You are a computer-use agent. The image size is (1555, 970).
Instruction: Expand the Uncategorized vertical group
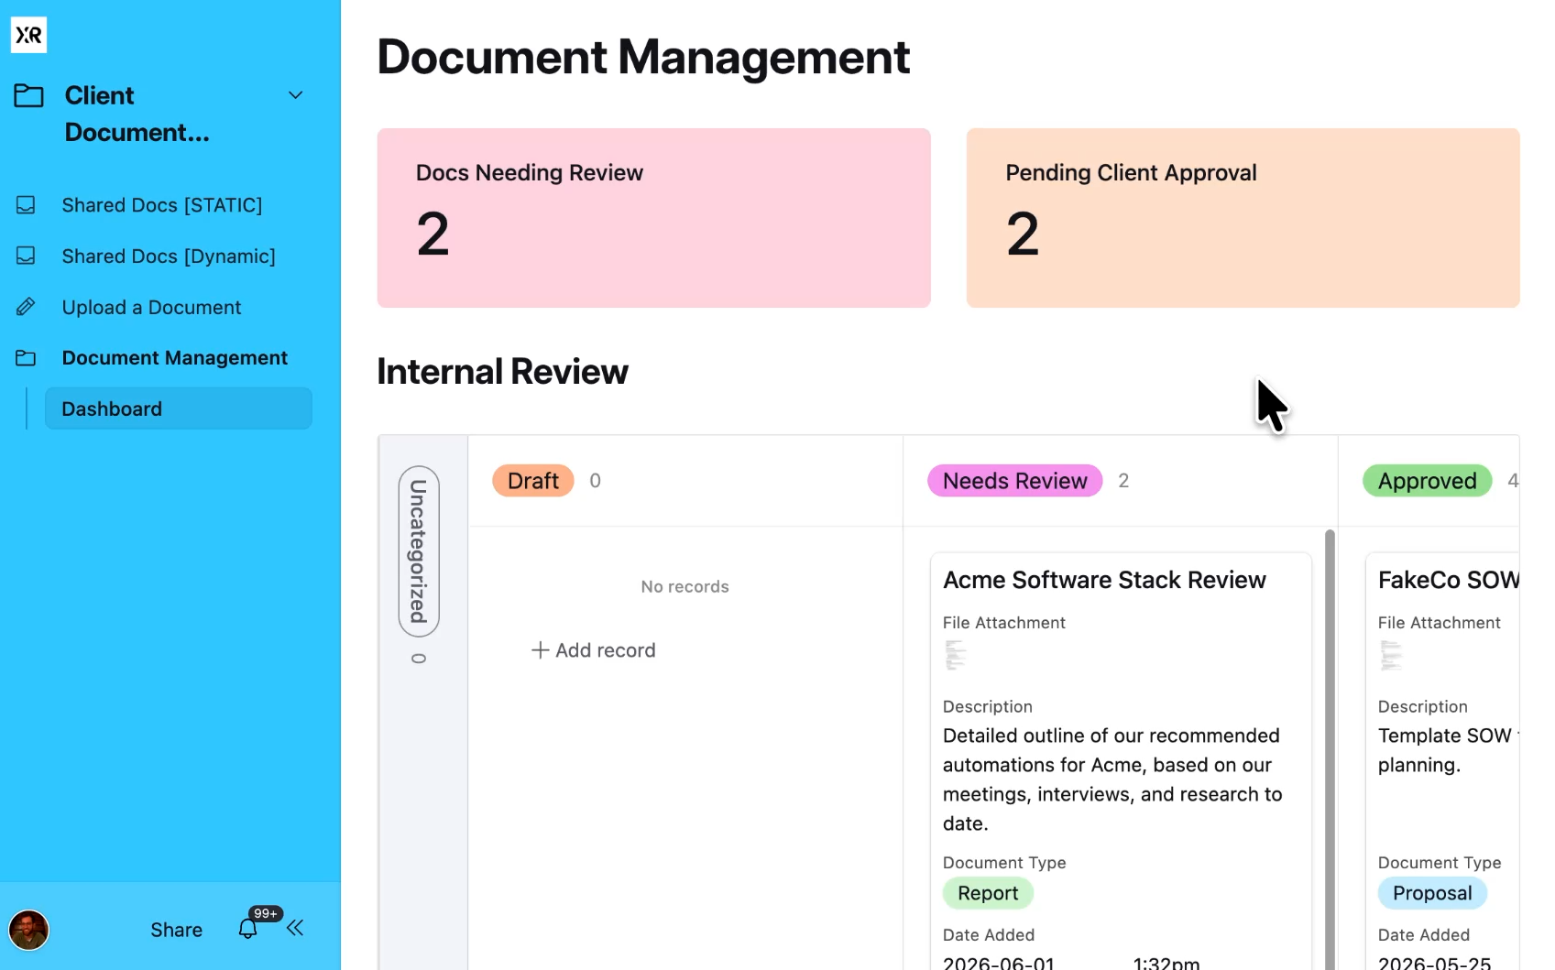419,551
